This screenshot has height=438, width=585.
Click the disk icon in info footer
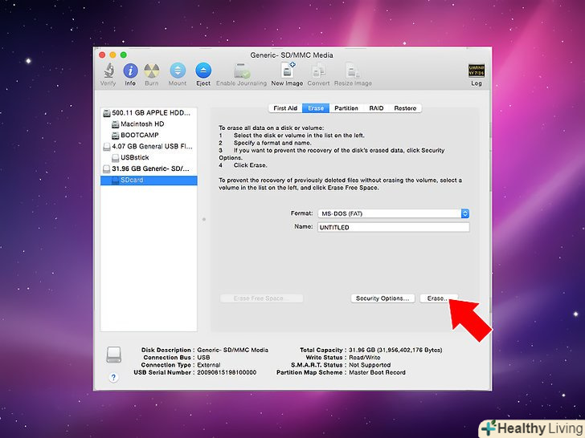[114, 355]
